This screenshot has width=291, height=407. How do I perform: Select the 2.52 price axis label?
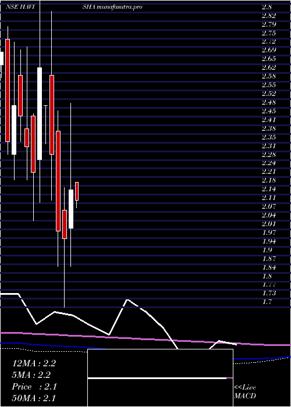(x=269, y=94)
